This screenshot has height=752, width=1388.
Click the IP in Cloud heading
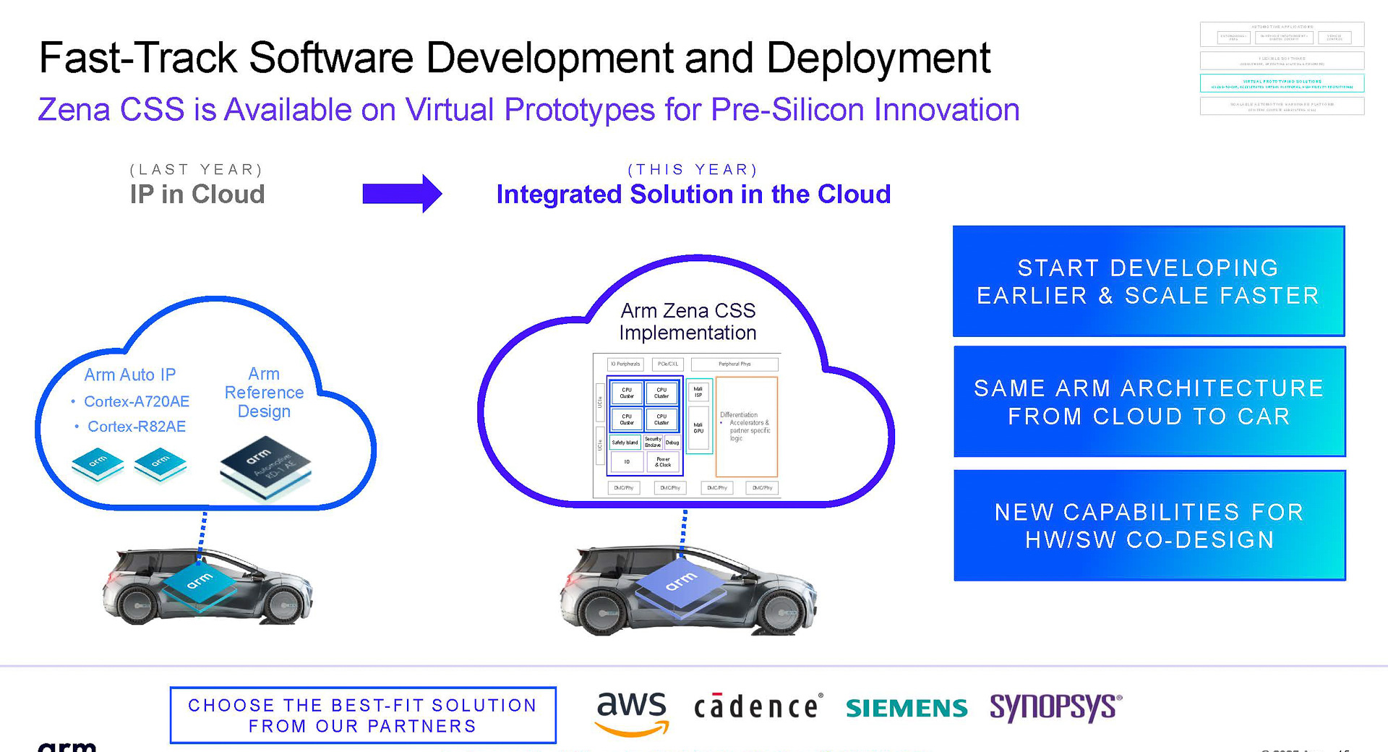point(197,195)
